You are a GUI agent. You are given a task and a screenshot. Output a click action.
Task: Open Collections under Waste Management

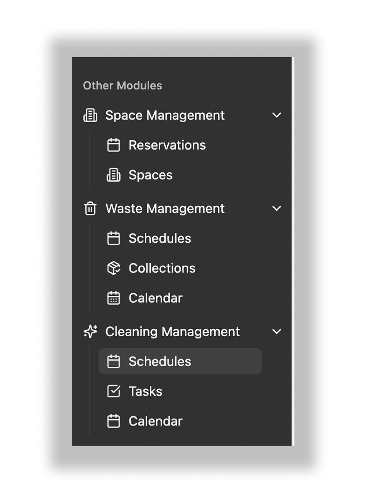click(162, 268)
